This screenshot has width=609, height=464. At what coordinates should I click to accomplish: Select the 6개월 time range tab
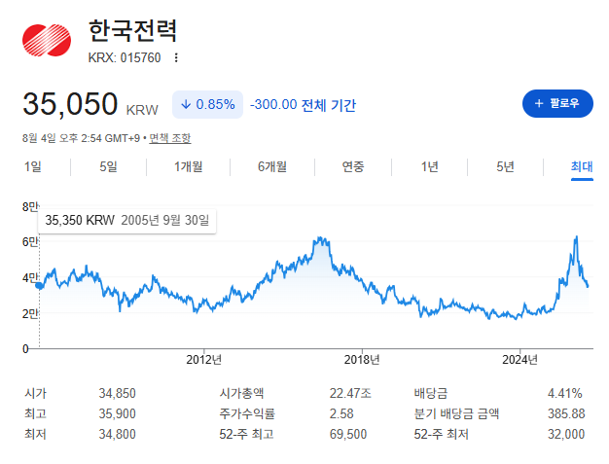pyautogui.click(x=272, y=166)
